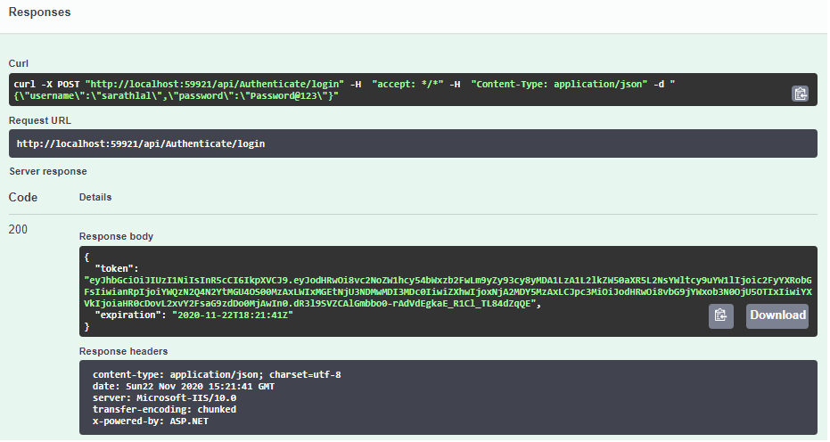830x442 pixels.
Task: Select the 200 response code
Action: pos(18,229)
